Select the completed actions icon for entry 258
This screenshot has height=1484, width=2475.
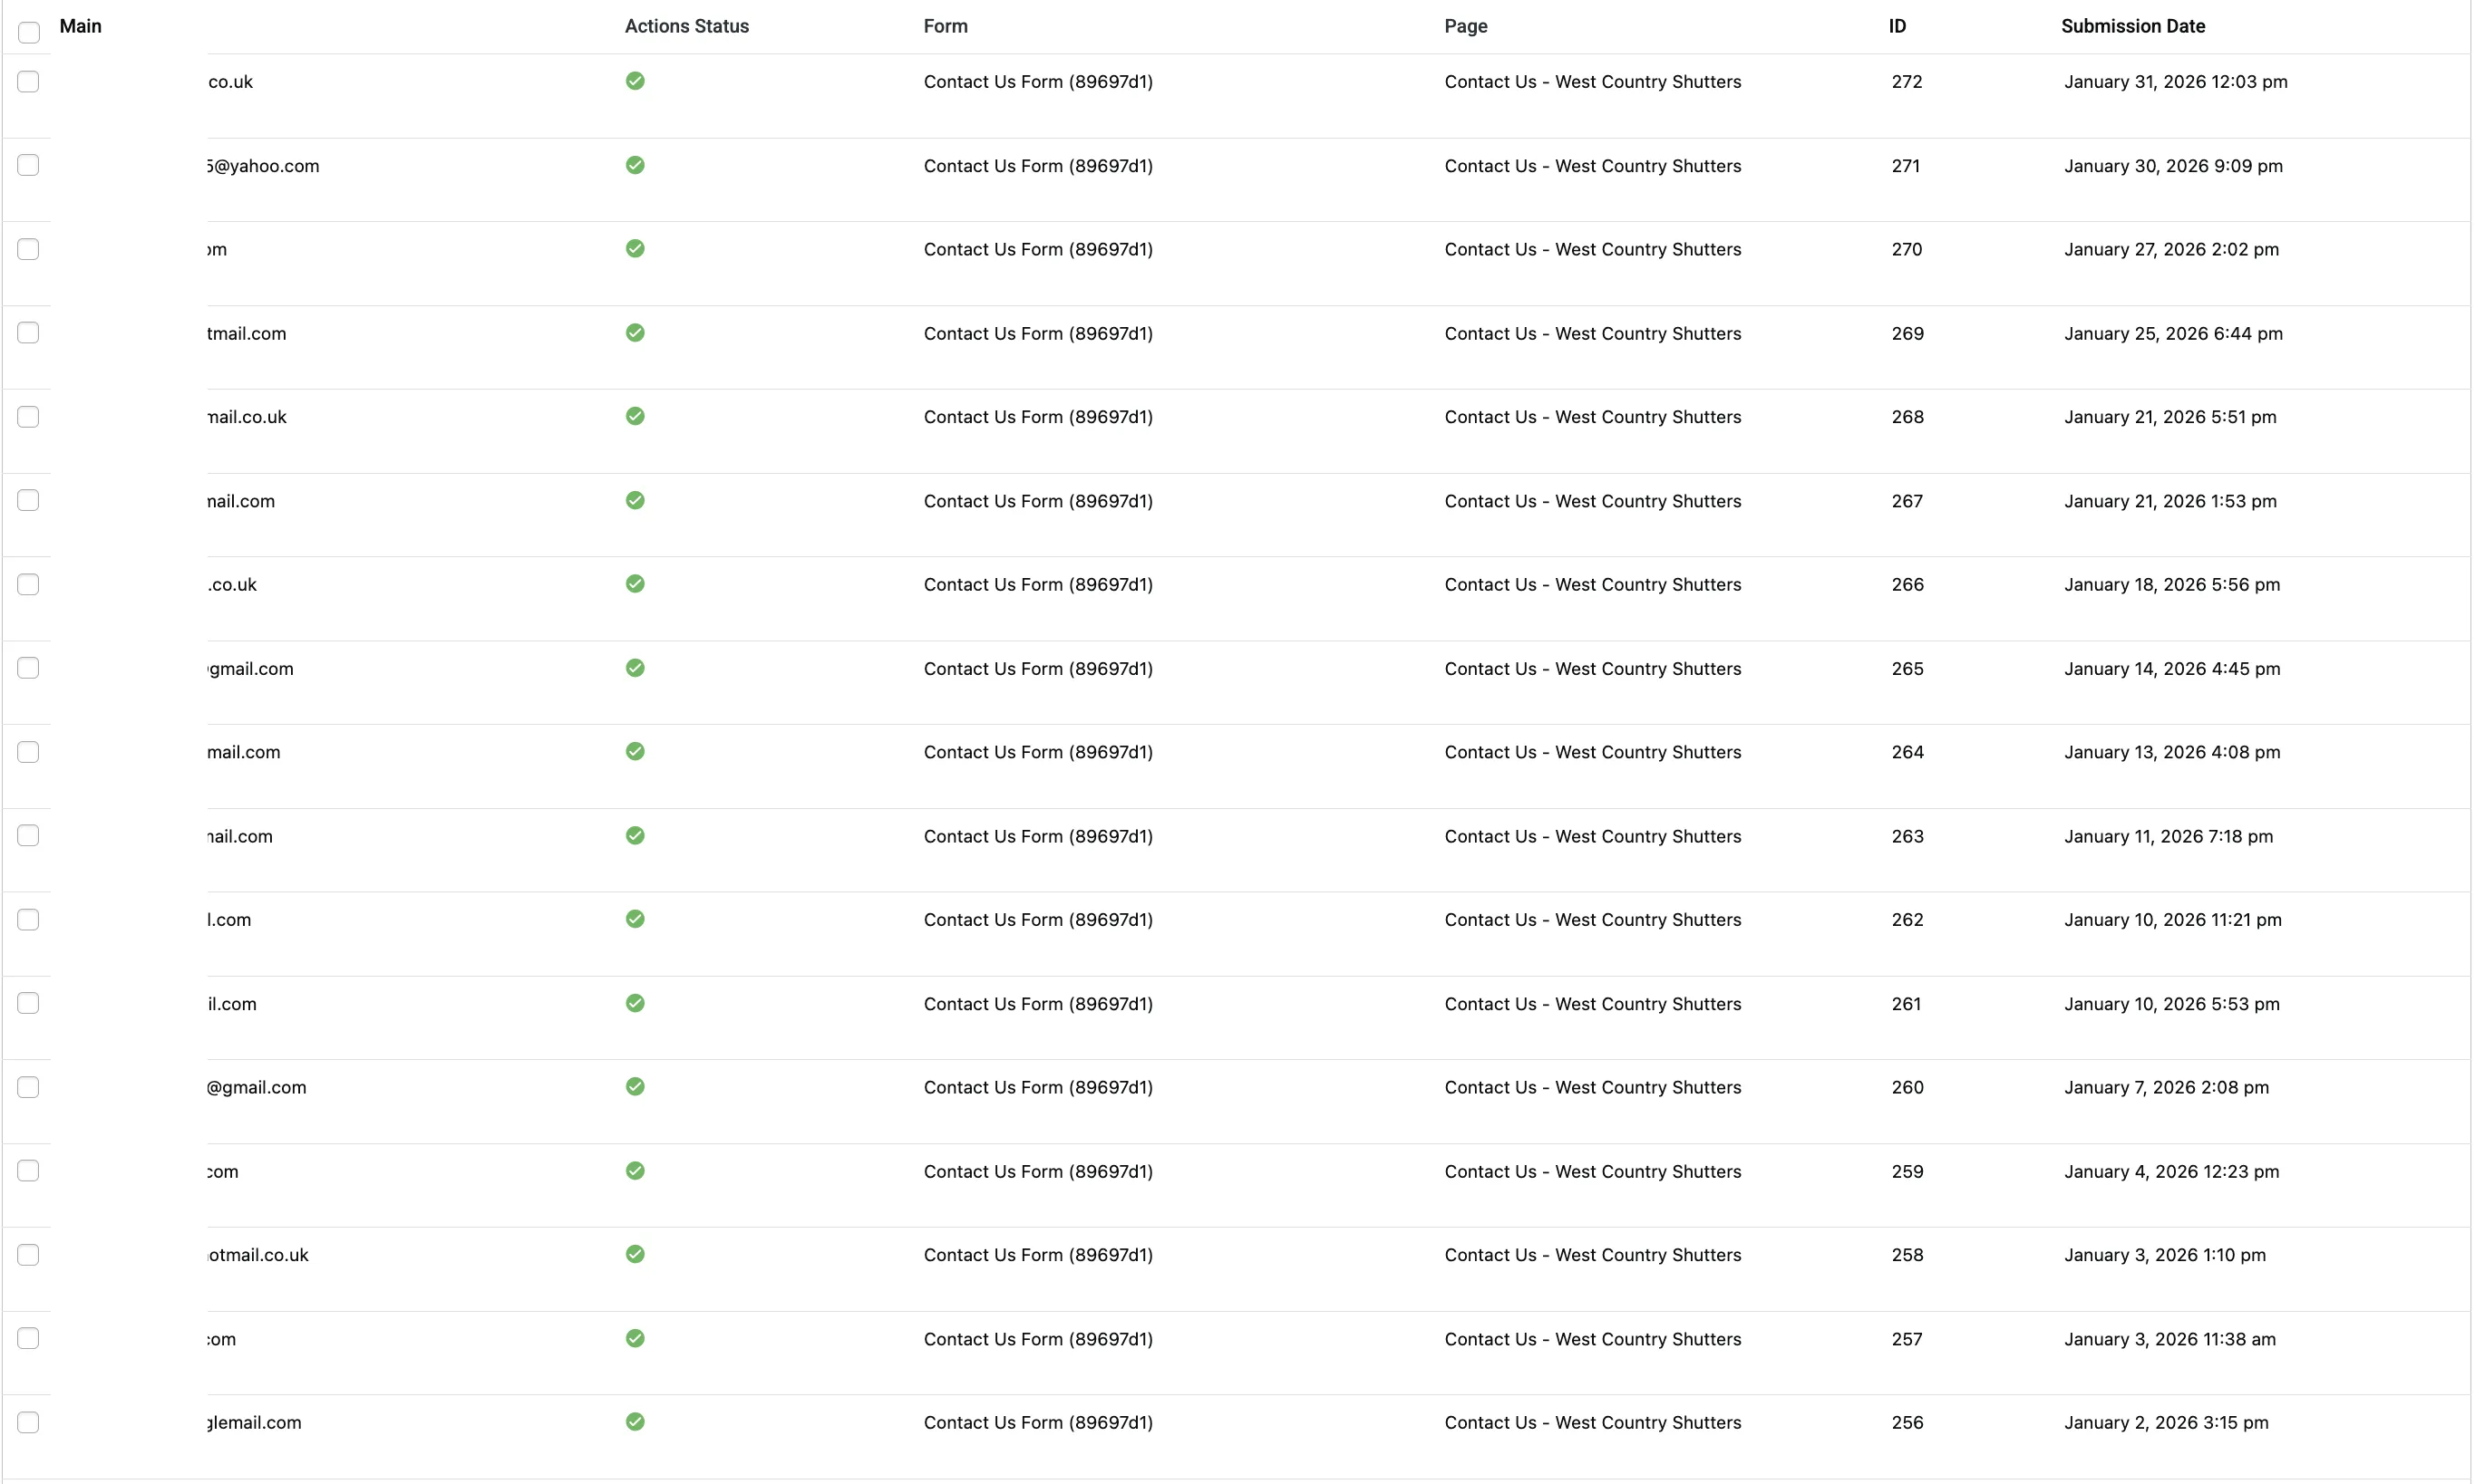(x=636, y=1254)
